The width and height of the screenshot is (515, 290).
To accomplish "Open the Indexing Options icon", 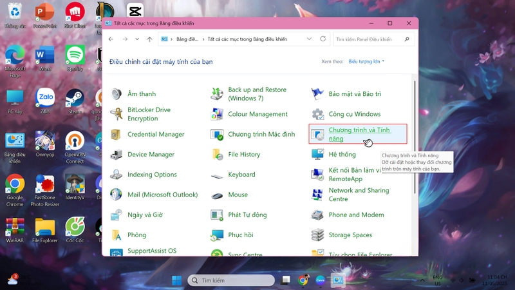I will point(117,175).
